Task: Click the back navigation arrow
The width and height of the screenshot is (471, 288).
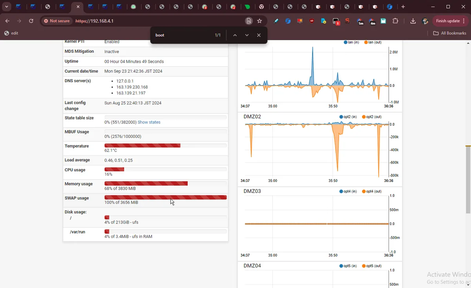Action: (x=7, y=21)
